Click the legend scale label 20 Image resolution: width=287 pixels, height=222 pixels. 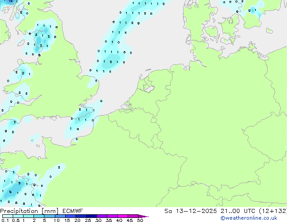[x=77, y=220]
